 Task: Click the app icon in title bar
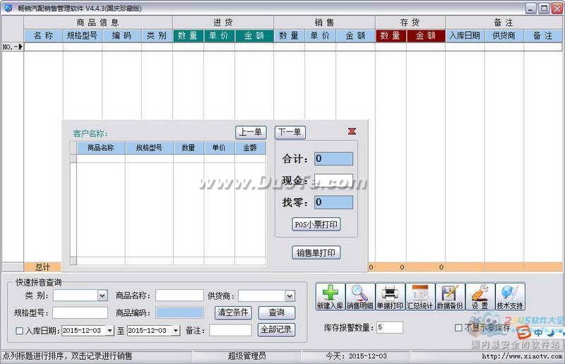[x=8, y=7]
